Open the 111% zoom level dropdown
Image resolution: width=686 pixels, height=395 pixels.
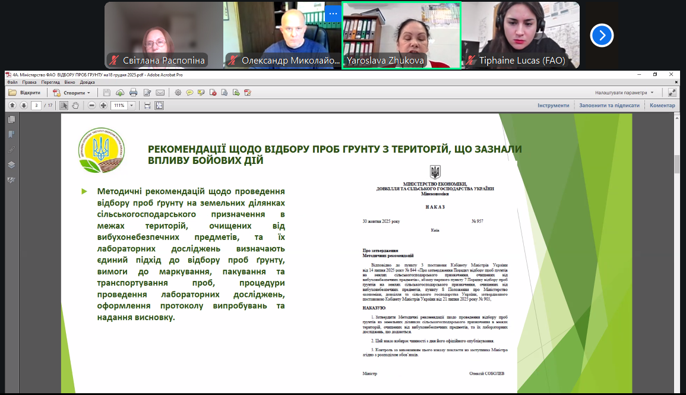tap(131, 105)
